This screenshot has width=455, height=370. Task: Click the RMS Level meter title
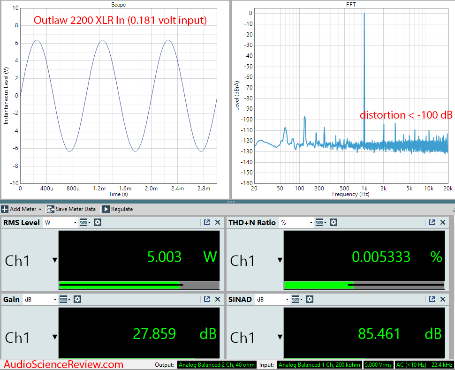(22, 223)
